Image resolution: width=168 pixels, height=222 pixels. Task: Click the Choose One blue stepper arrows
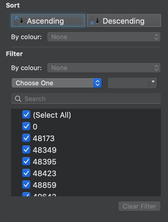(97, 83)
